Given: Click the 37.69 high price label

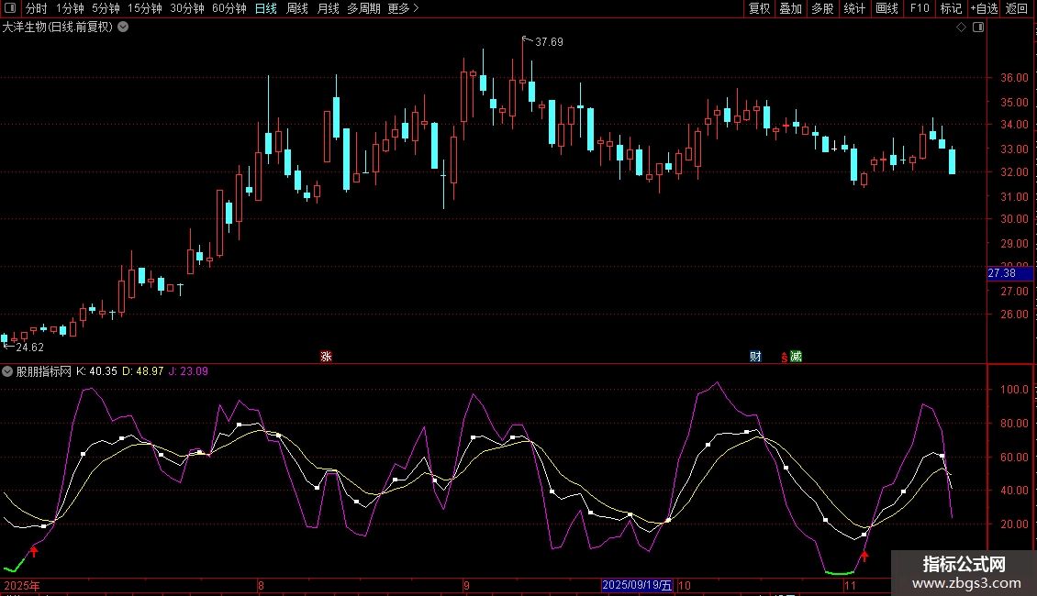Looking at the screenshot, I should coord(549,42).
